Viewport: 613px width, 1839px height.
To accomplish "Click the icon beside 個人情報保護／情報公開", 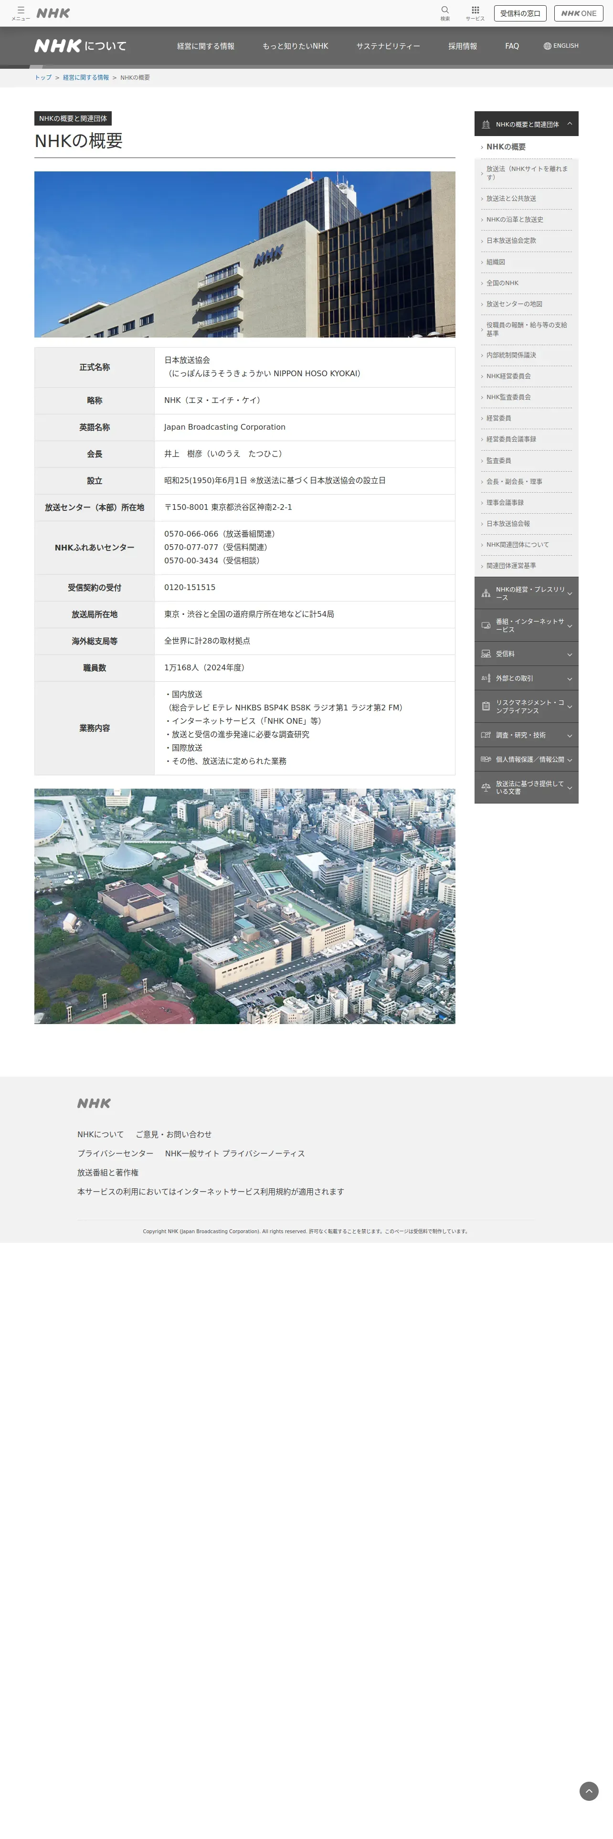I will point(486,759).
